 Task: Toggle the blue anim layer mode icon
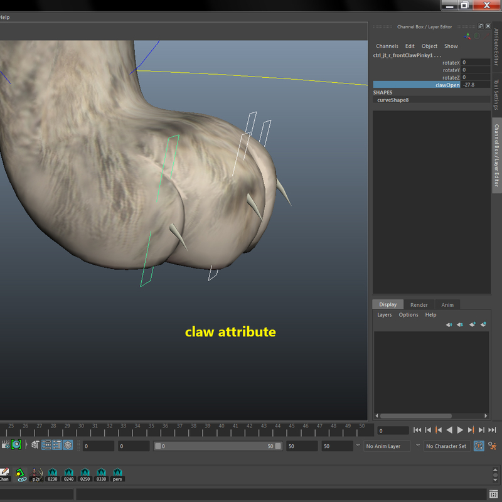[x=479, y=446]
